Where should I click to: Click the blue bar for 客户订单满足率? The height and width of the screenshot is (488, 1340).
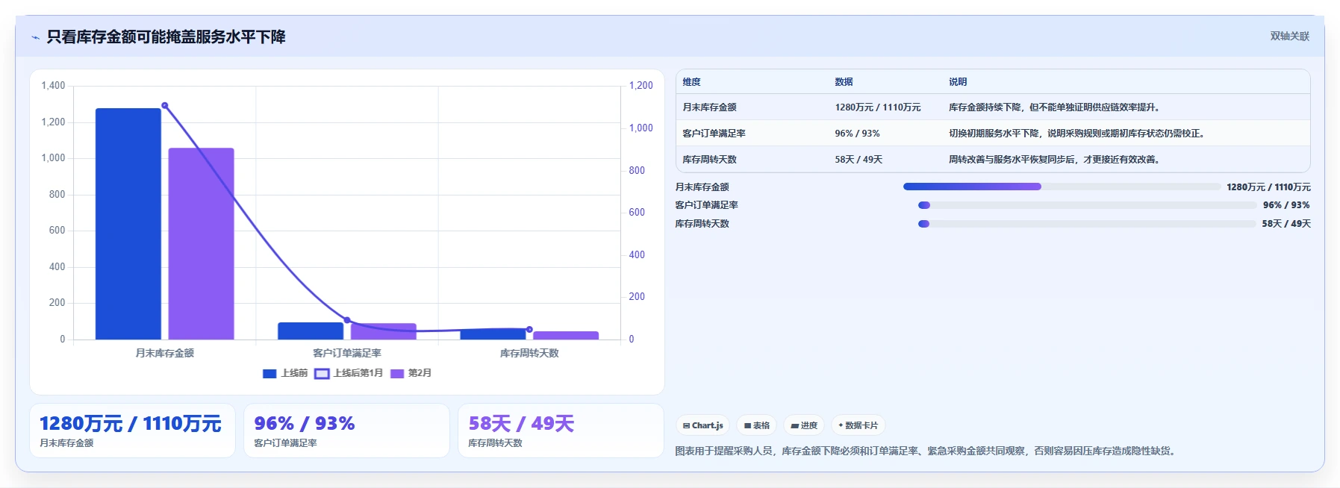(311, 331)
